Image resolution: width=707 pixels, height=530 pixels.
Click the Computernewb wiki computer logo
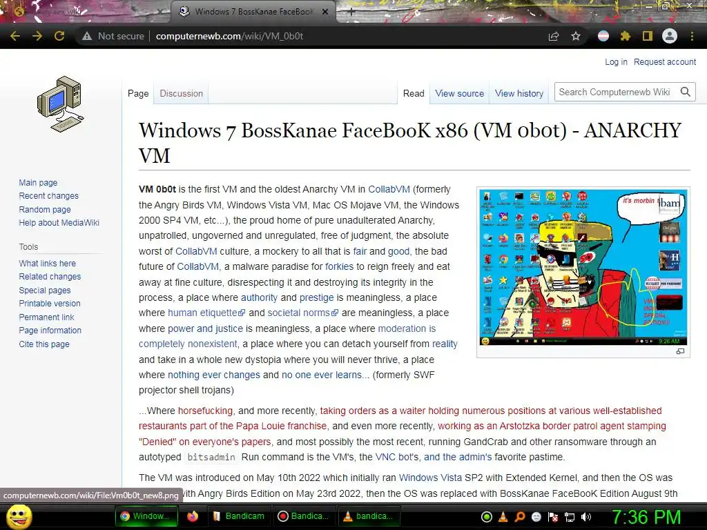point(61,104)
